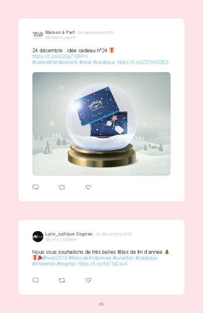This screenshot has height=313, width=203.
Task: Click retweet icon on Maison à Part tweet
Action: (x=62, y=187)
